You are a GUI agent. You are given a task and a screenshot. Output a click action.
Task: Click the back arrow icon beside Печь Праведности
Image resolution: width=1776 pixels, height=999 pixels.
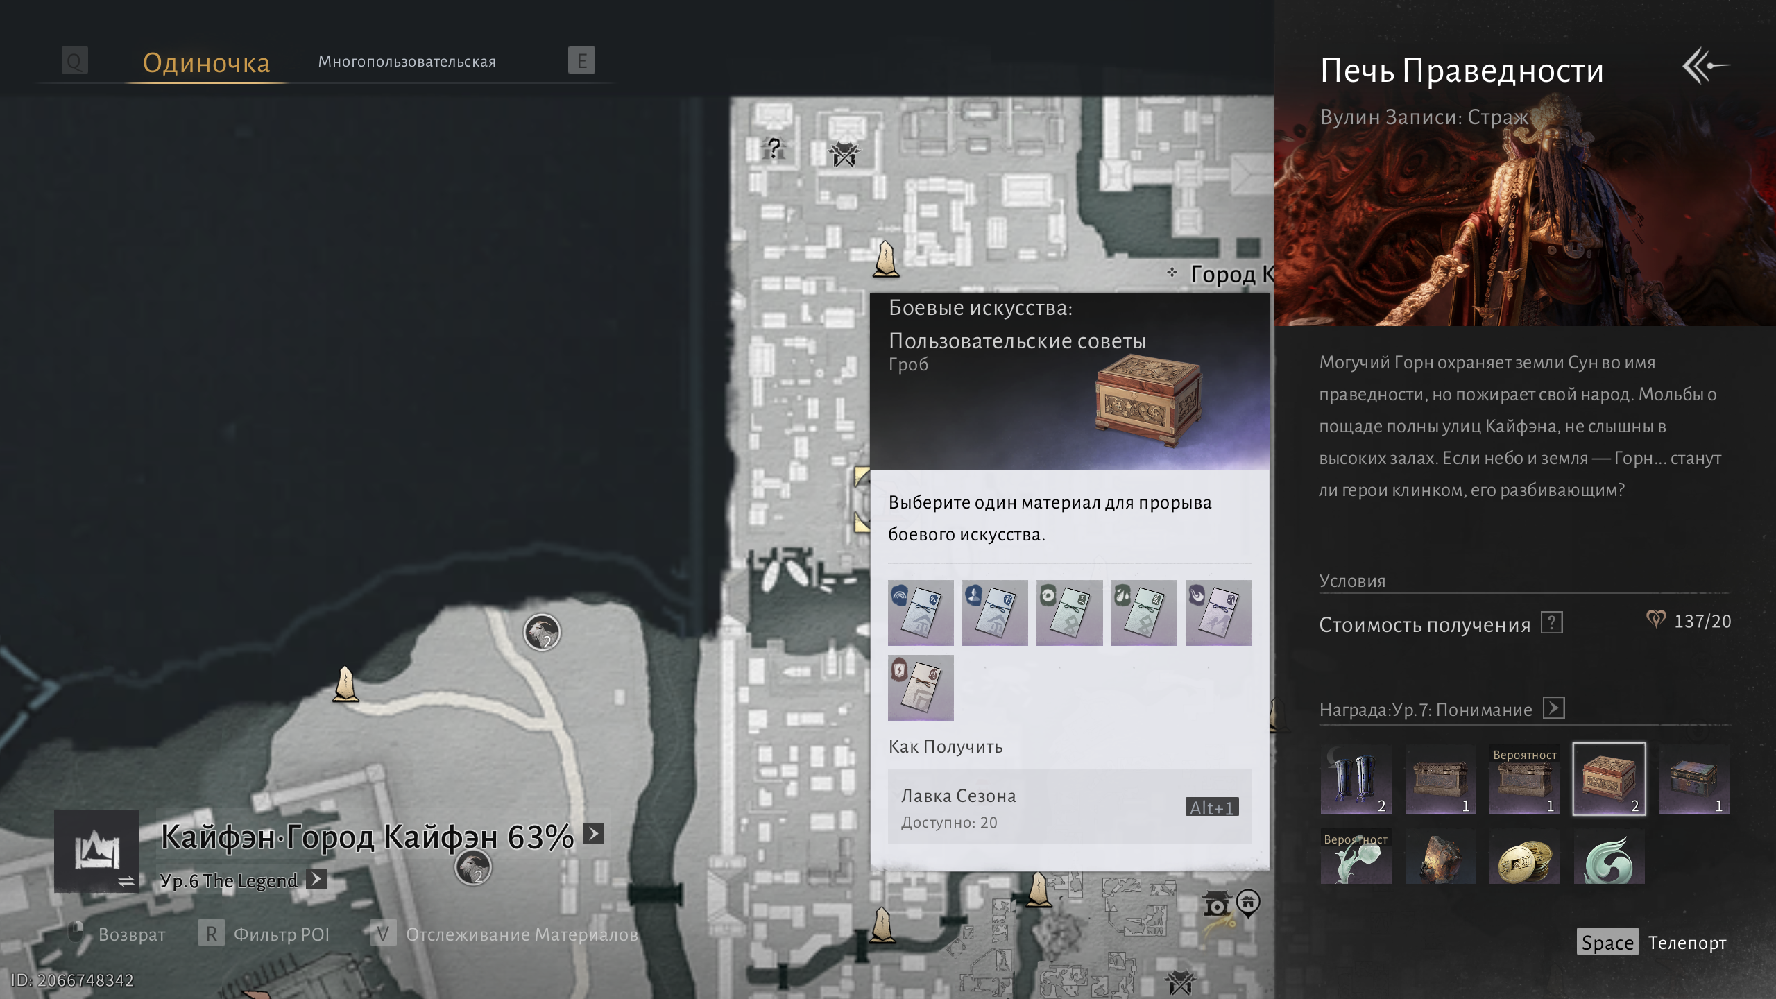pyautogui.click(x=1705, y=67)
